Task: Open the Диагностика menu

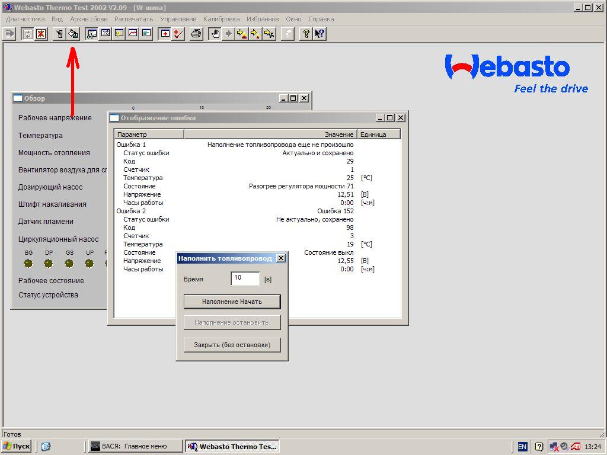Action: (25, 19)
